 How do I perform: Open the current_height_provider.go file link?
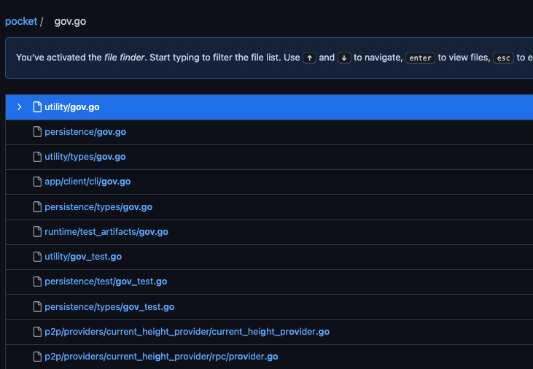187,332
